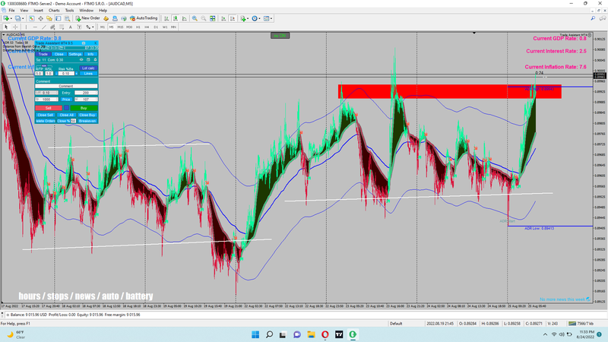Toggle the AutoTrading button
The image size is (608, 342).
tap(144, 17)
